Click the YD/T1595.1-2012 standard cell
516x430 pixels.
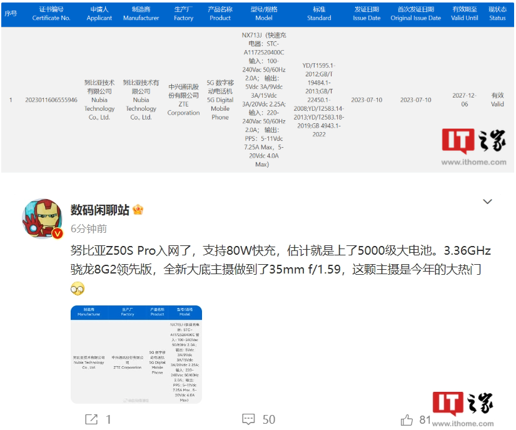(319, 100)
